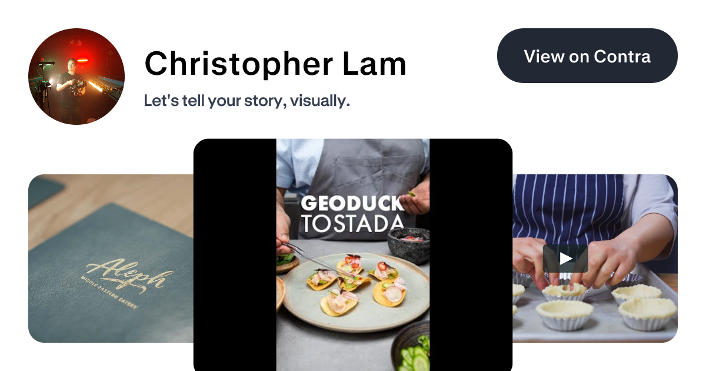Image resolution: width=706 pixels, height=371 pixels.
Task: Click the right black bar of center video
Action: 471,255
